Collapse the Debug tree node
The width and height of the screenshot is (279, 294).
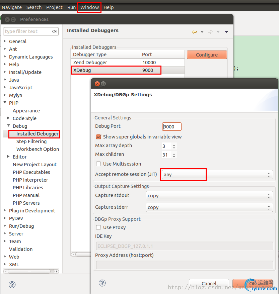9,126
